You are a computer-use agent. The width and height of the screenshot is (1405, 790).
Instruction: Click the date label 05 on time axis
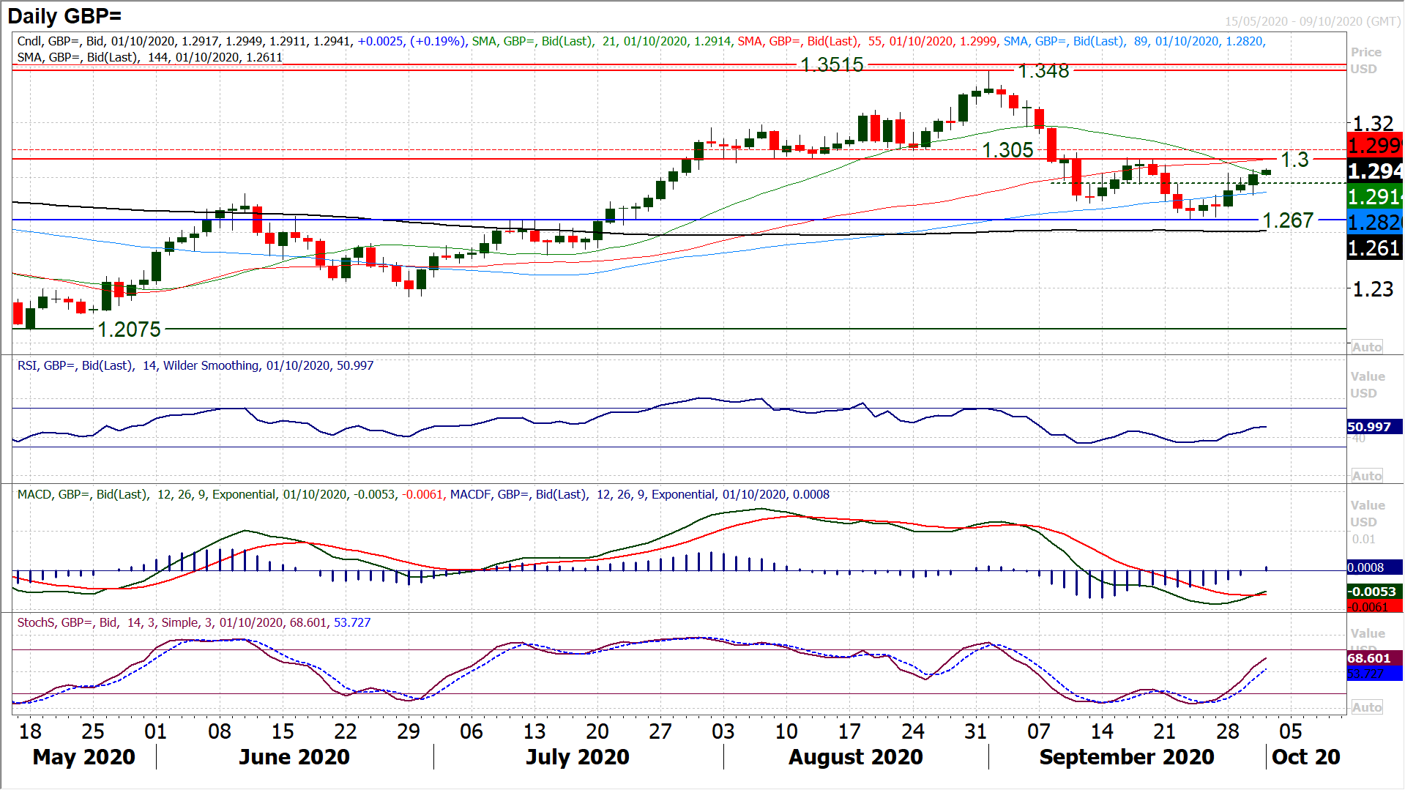click(x=1291, y=731)
